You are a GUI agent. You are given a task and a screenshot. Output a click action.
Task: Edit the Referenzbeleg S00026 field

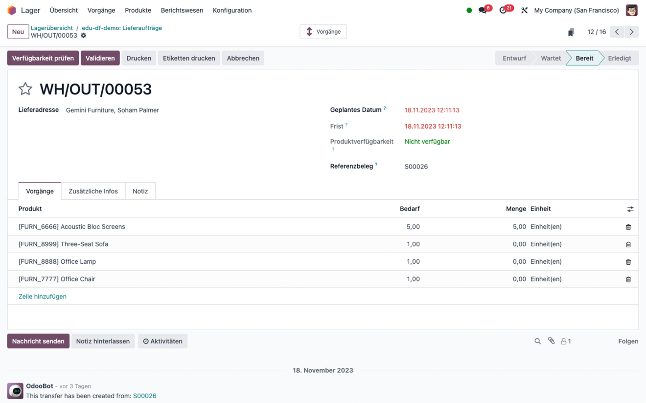coord(416,167)
